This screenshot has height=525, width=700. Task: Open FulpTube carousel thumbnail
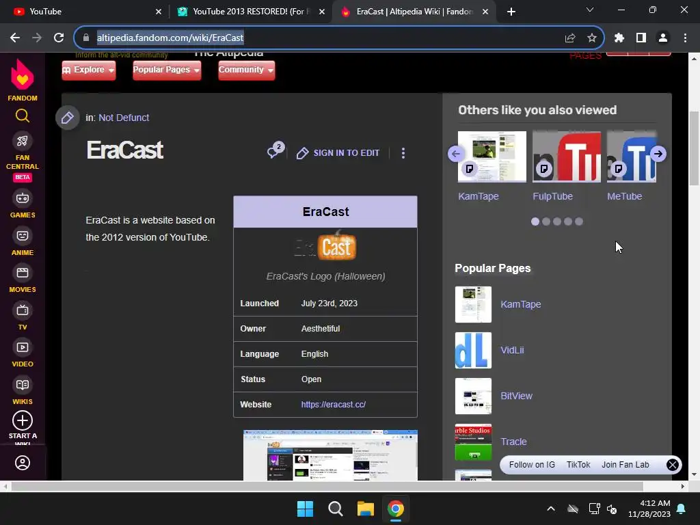tap(567, 157)
